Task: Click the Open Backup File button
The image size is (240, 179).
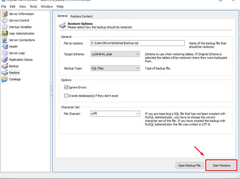Action: tap(189, 166)
